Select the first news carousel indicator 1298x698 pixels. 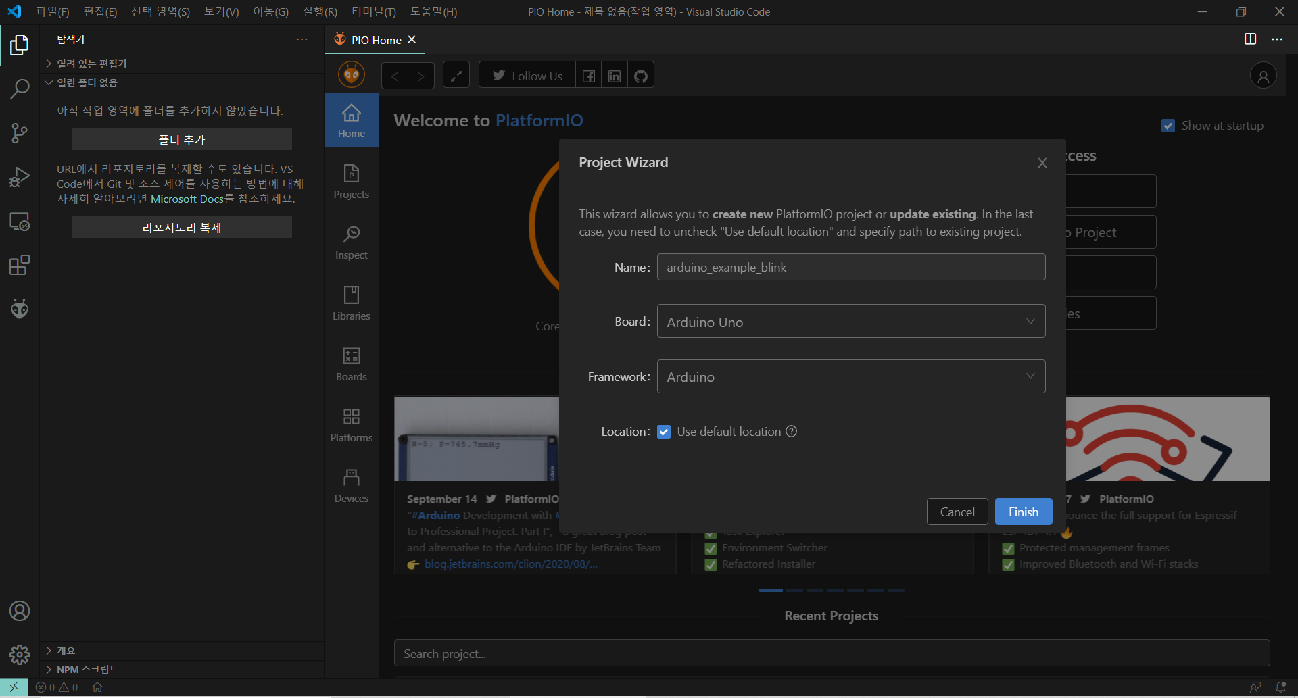tap(771, 590)
